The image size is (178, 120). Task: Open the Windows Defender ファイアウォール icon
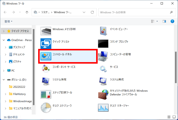[x=103, y=94]
